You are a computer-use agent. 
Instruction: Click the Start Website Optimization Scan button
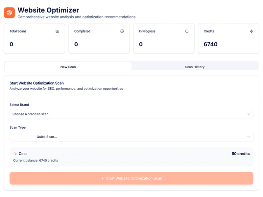click(x=131, y=178)
